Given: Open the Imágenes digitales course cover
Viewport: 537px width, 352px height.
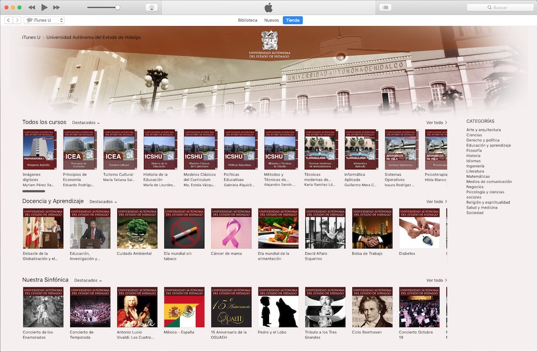Looking at the screenshot, I should click(x=39, y=149).
